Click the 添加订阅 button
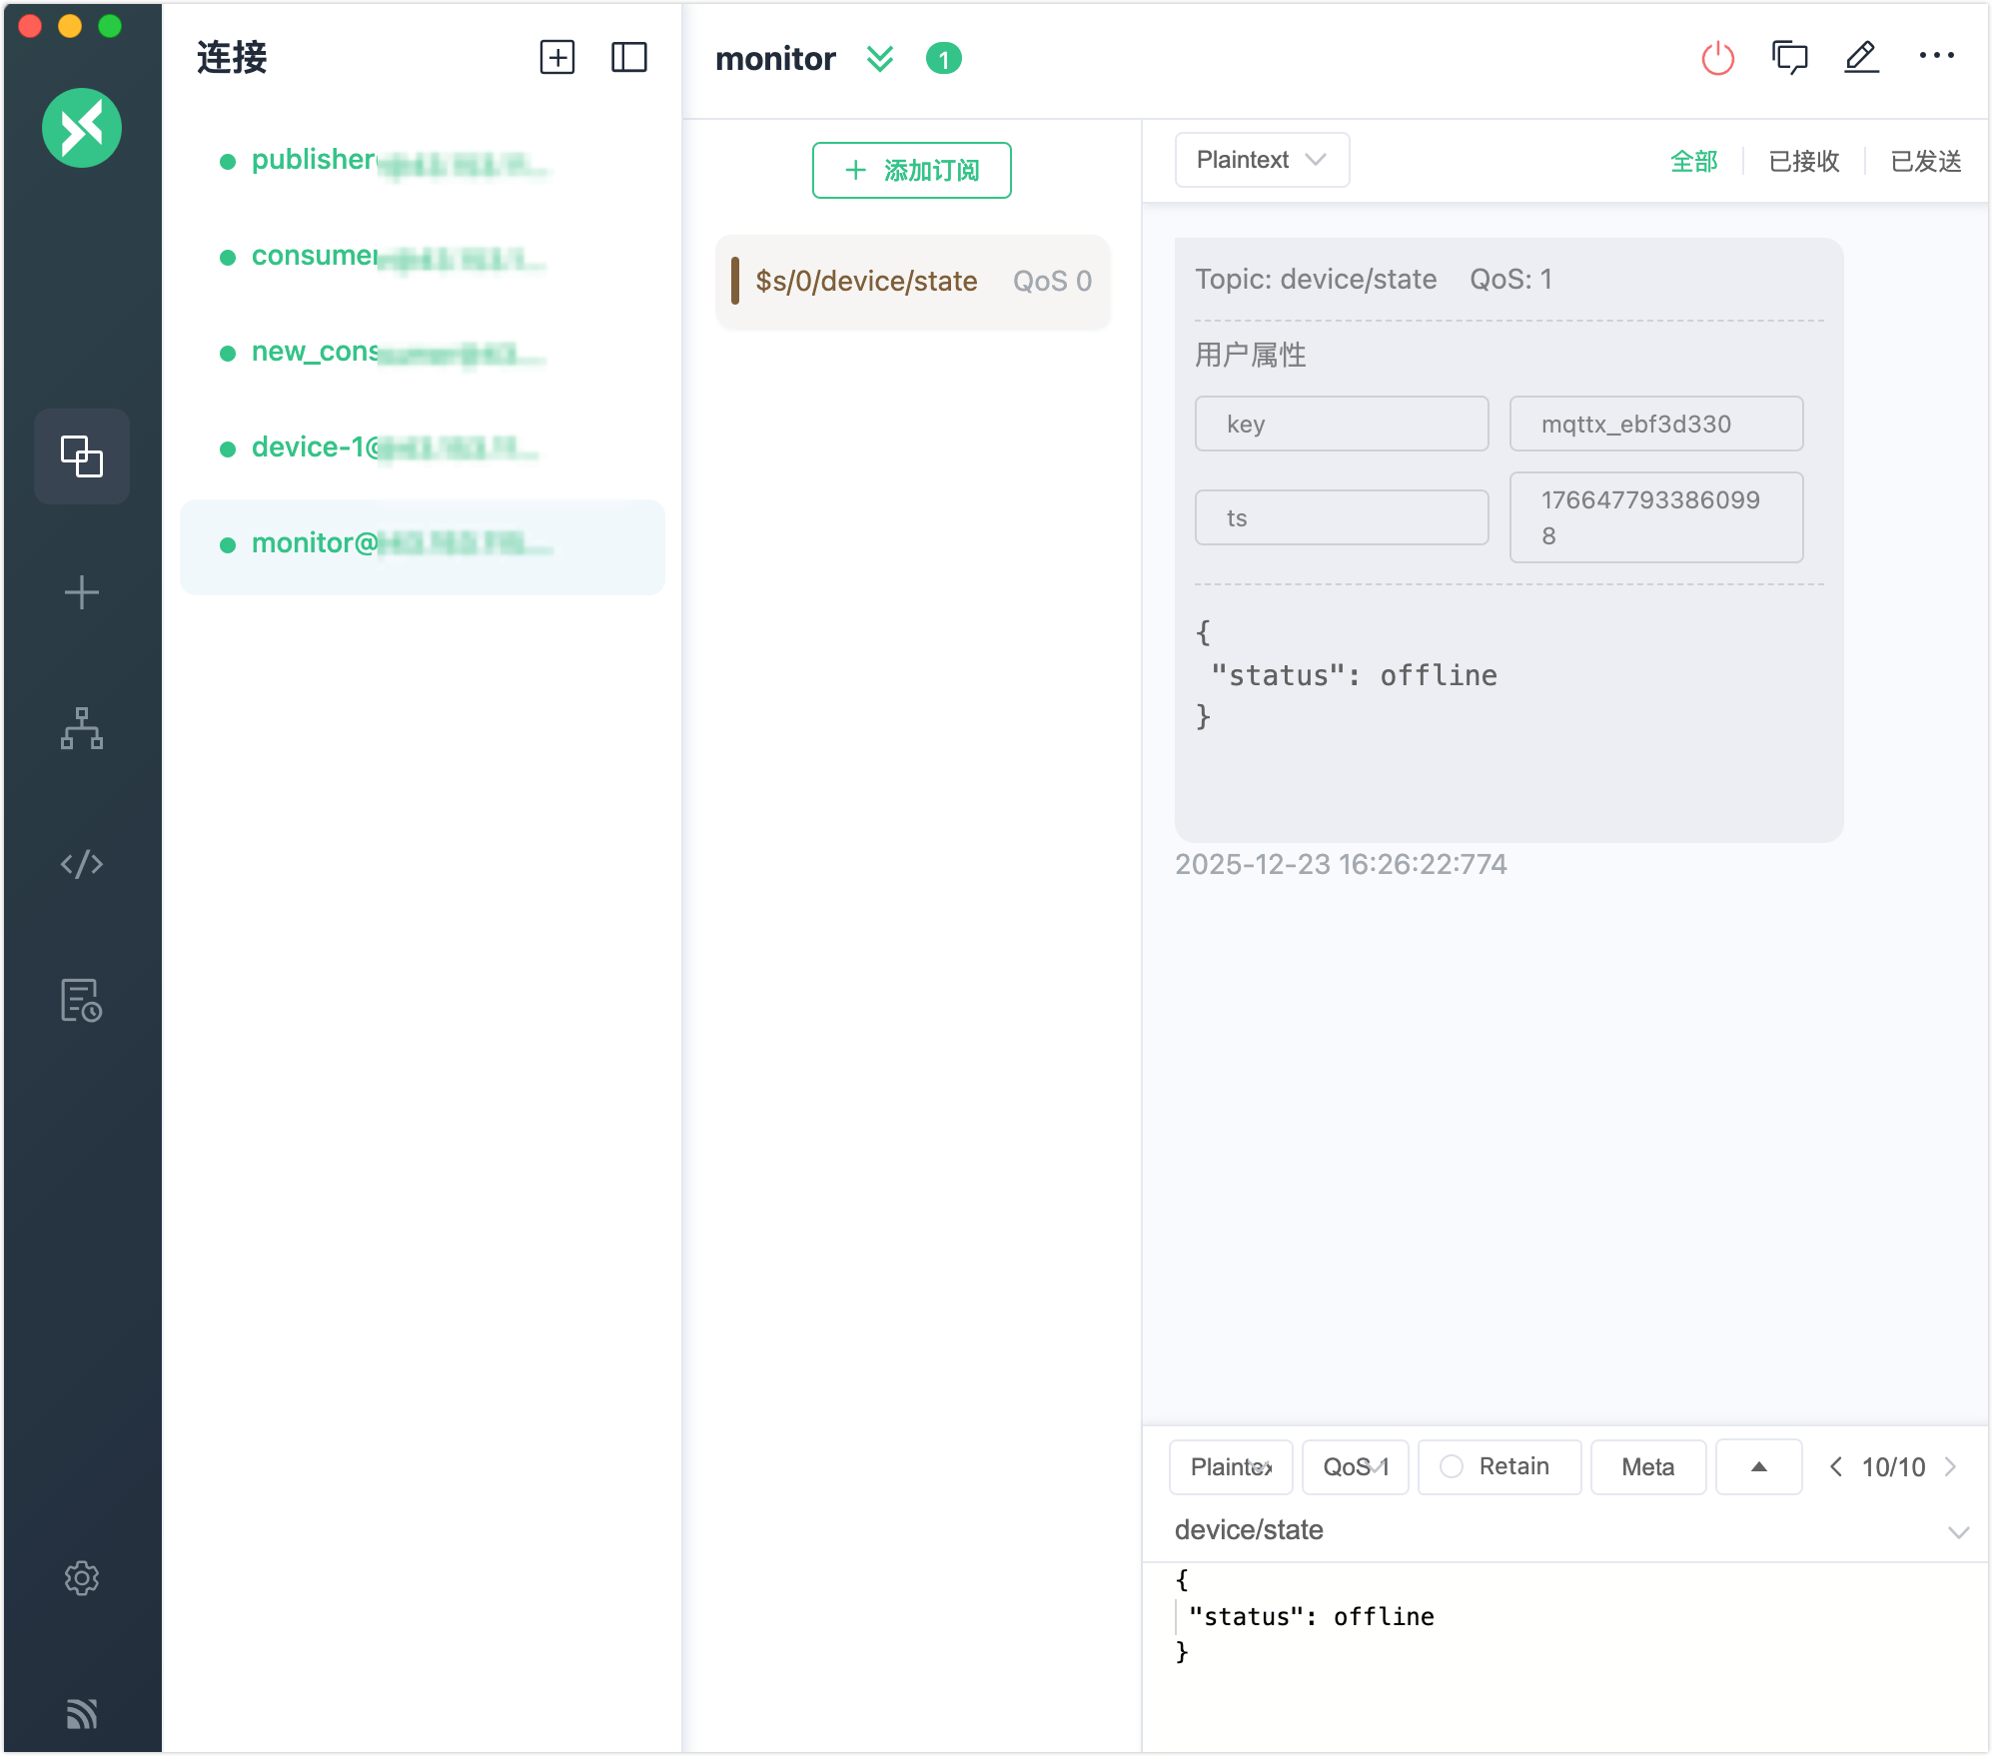This screenshot has width=1992, height=1756. coord(911,171)
